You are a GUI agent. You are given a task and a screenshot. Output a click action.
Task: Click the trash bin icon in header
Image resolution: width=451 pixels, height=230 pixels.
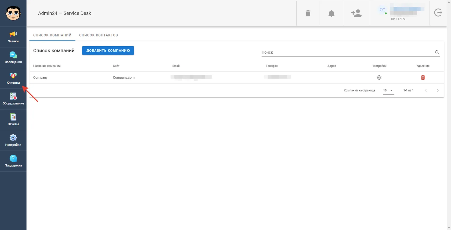click(308, 13)
